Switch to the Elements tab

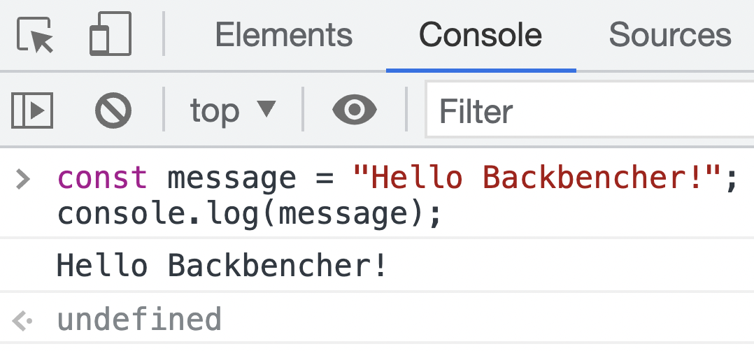point(283,35)
